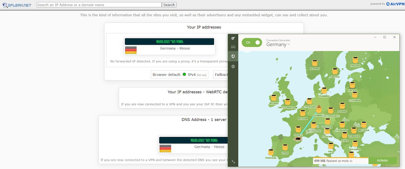Click the TunnelBear logo icon

[233, 38]
